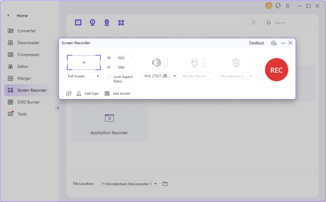Click the Add logo icon
Viewport: 326px width, 202px height.
point(79,93)
